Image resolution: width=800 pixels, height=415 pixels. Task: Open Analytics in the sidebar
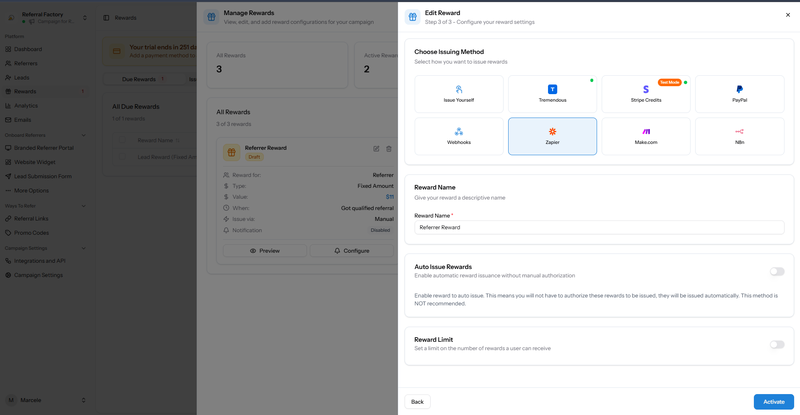[26, 106]
